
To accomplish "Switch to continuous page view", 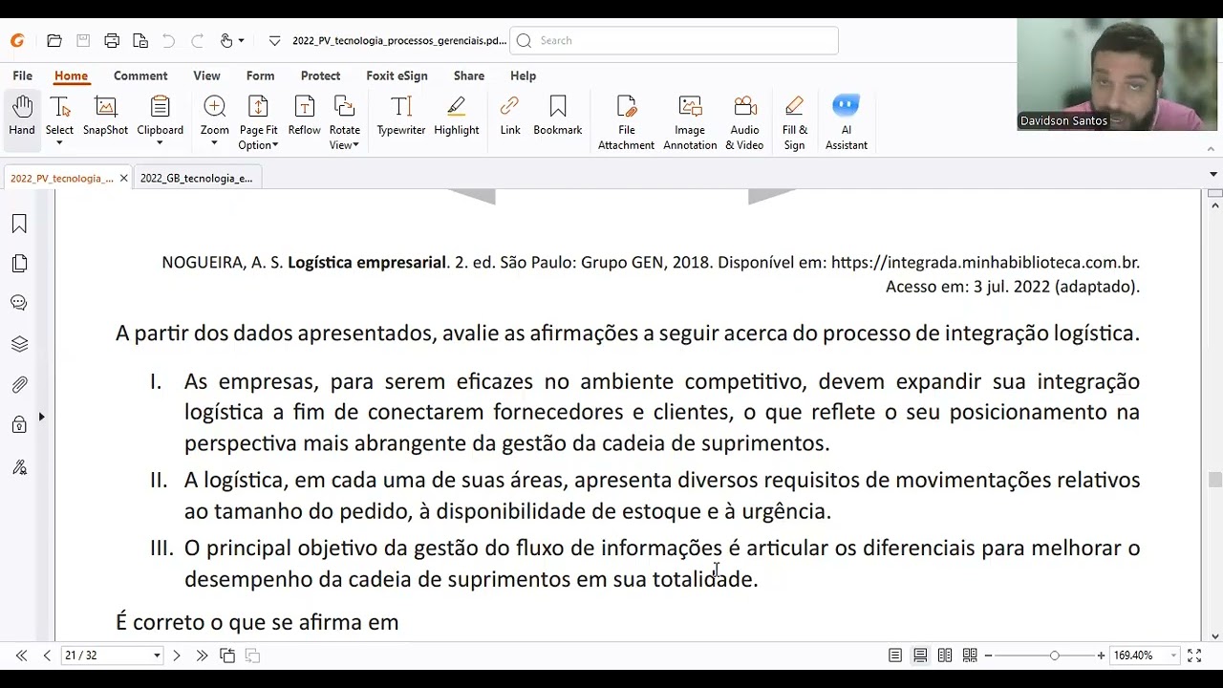I will click(920, 656).
